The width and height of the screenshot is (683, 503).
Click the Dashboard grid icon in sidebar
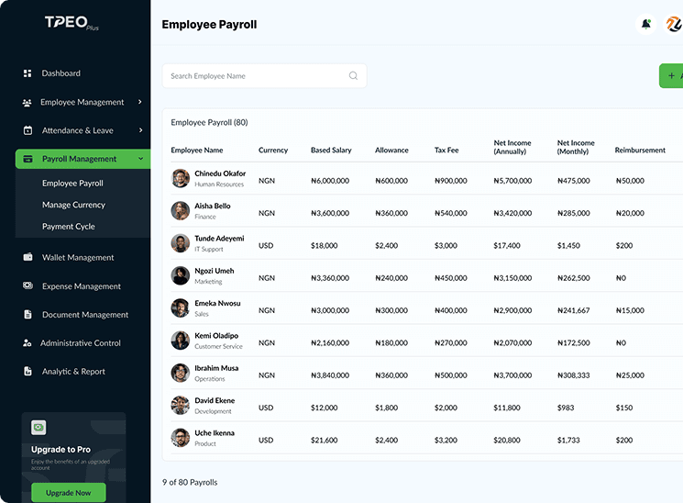pos(27,73)
